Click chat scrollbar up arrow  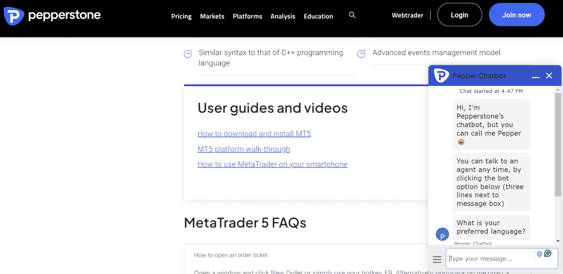[x=558, y=90]
